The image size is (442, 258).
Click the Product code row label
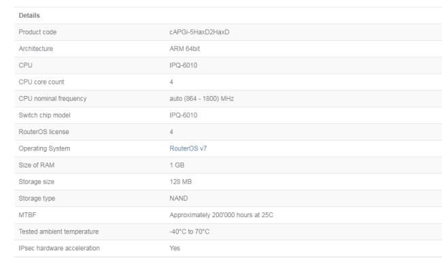[37, 32]
